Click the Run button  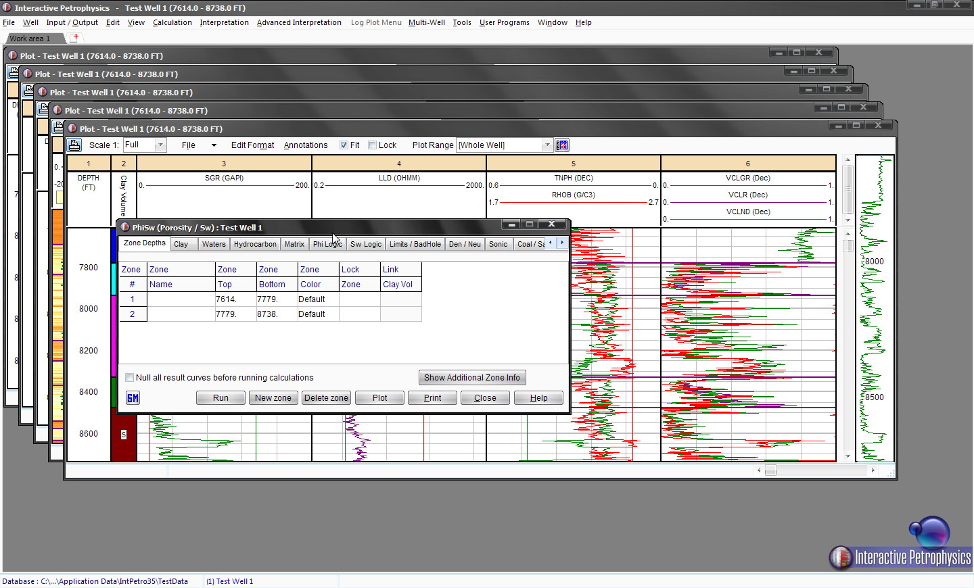click(221, 398)
